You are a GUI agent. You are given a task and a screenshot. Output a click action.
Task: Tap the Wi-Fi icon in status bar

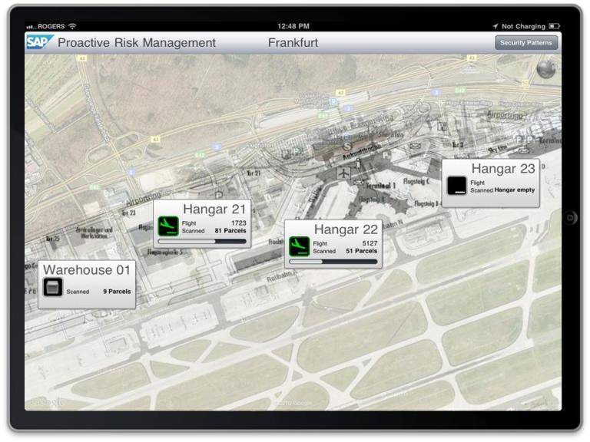72,26
